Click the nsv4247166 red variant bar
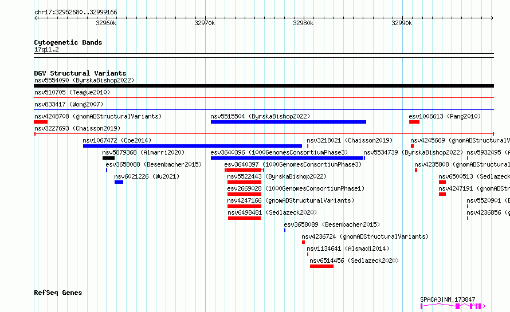 (244, 206)
